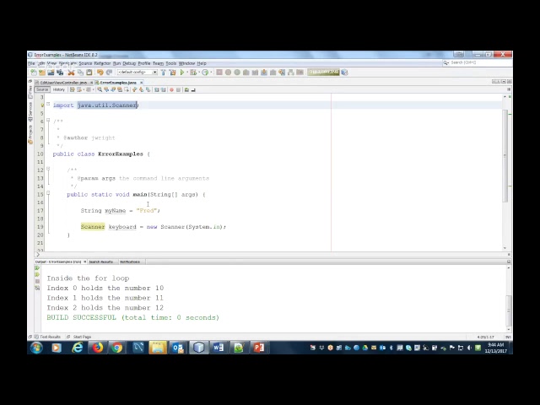Switch editor to Source view

point(42,89)
